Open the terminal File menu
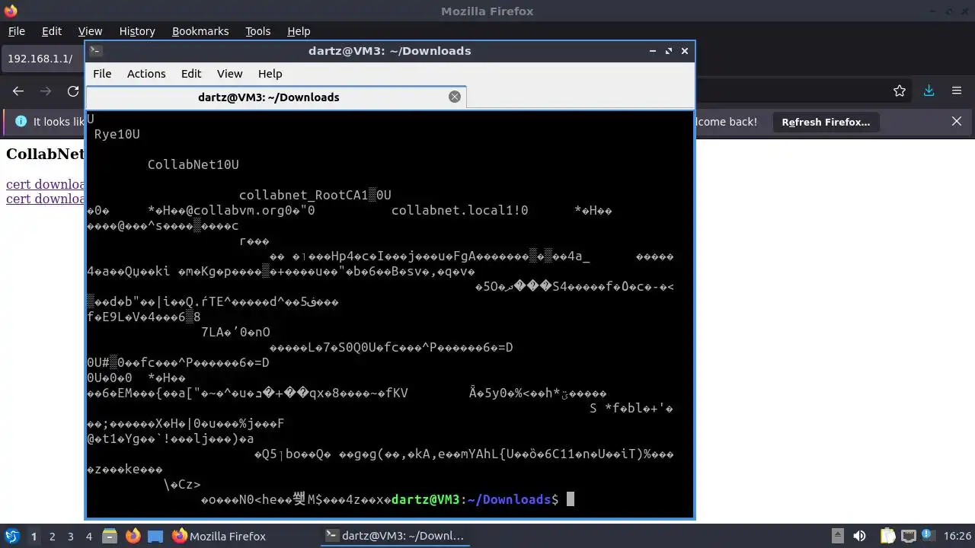The height and width of the screenshot is (548, 975). pos(102,74)
